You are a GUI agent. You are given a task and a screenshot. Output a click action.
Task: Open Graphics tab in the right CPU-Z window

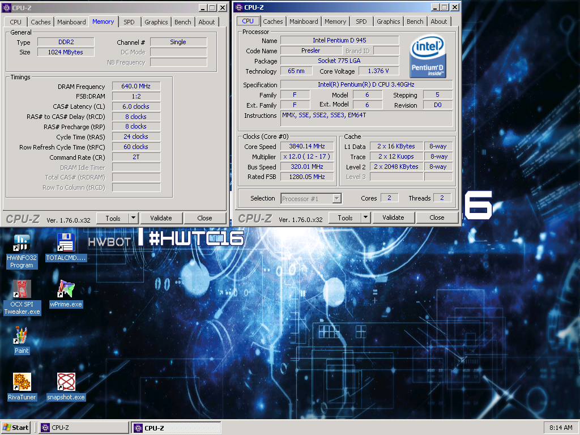[389, 22]
